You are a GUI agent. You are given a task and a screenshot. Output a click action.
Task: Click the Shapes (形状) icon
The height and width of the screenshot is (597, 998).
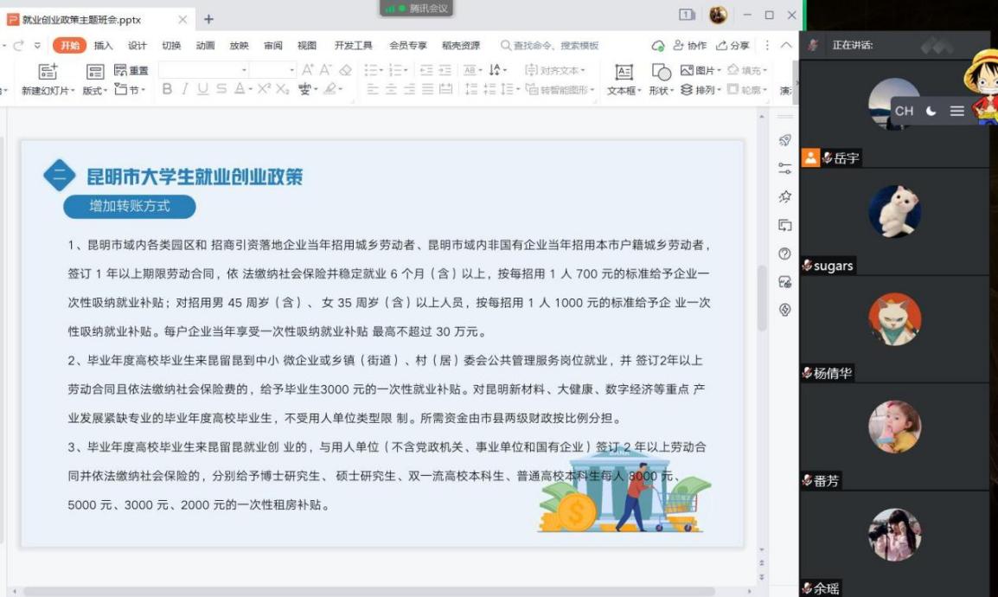(661, 72)
